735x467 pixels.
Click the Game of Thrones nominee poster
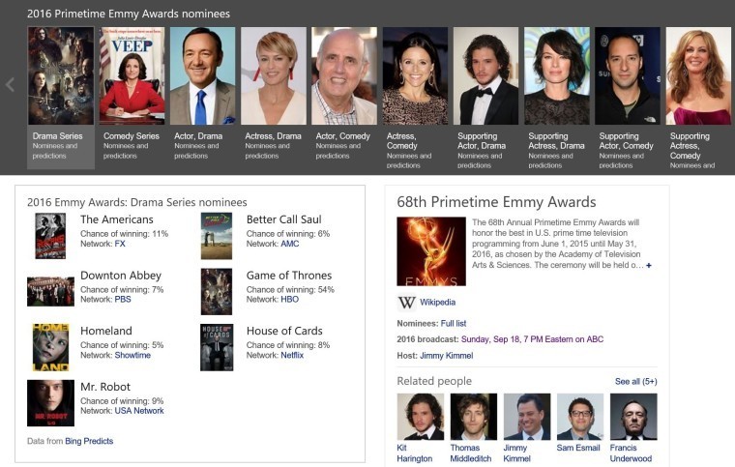pos(217,291)
